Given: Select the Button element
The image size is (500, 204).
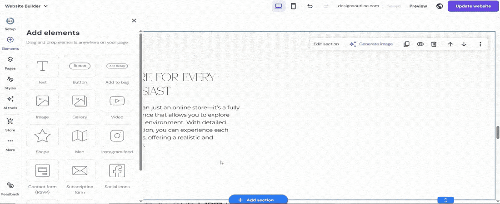Looking at the screenshot, I should tap(80, 70).
